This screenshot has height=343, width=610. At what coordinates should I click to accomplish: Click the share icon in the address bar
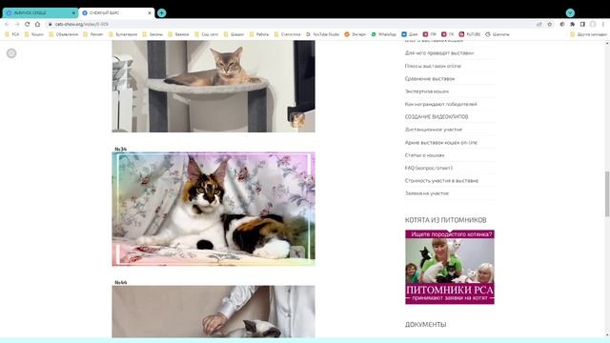(539, 24)
